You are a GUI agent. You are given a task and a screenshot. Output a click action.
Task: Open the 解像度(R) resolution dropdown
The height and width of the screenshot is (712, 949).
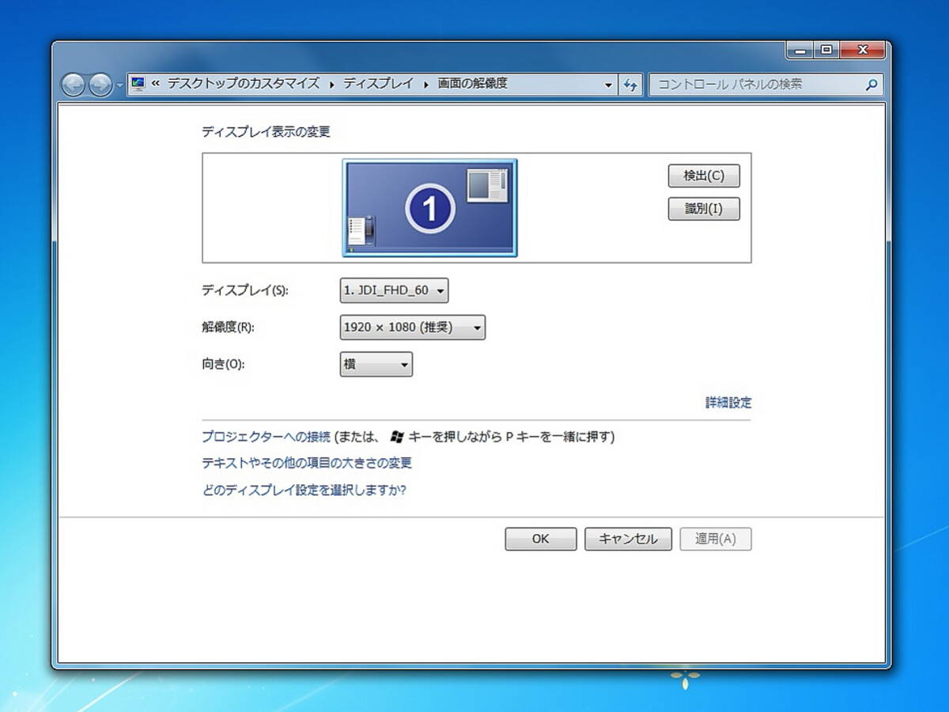pyautogui.click(x=413, y=328)
